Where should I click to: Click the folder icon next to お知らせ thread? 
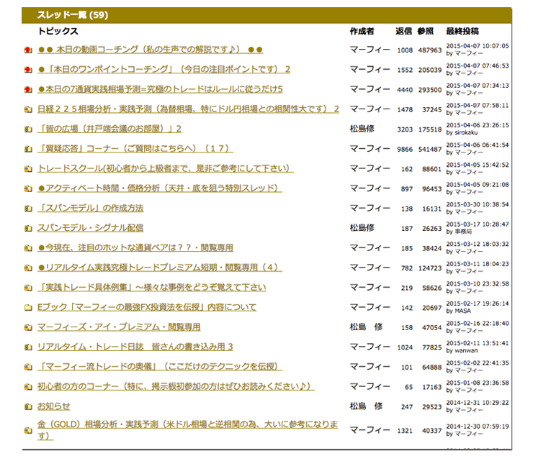coord(28,407)
